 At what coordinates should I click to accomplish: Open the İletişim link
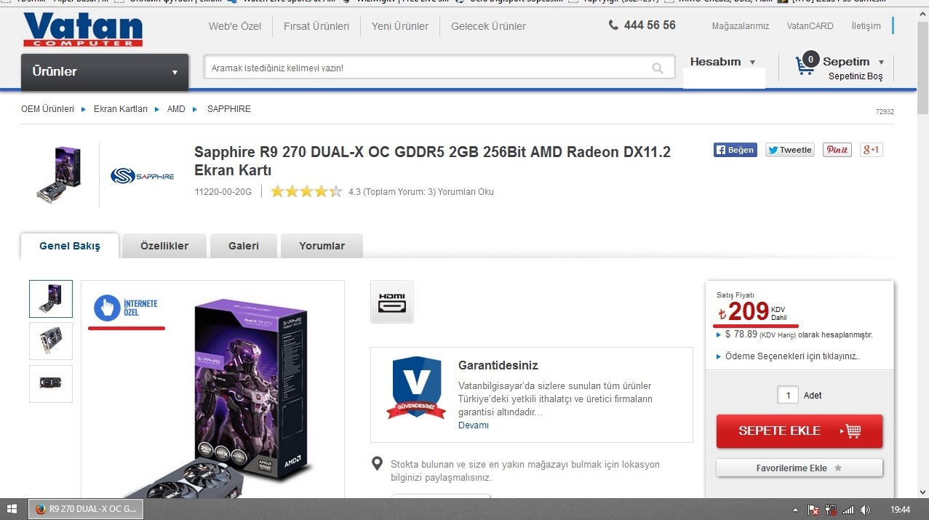tap(866, 26)
